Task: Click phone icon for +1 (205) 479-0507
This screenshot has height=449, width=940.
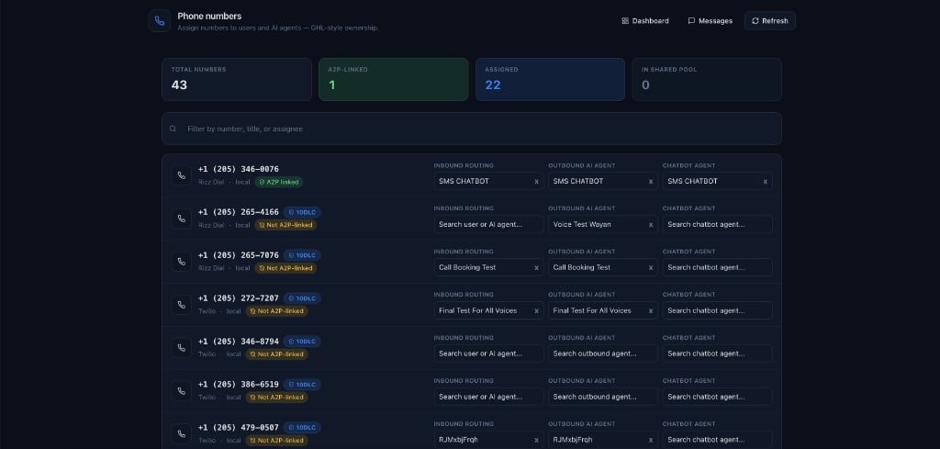Action: tap(182, 434)
